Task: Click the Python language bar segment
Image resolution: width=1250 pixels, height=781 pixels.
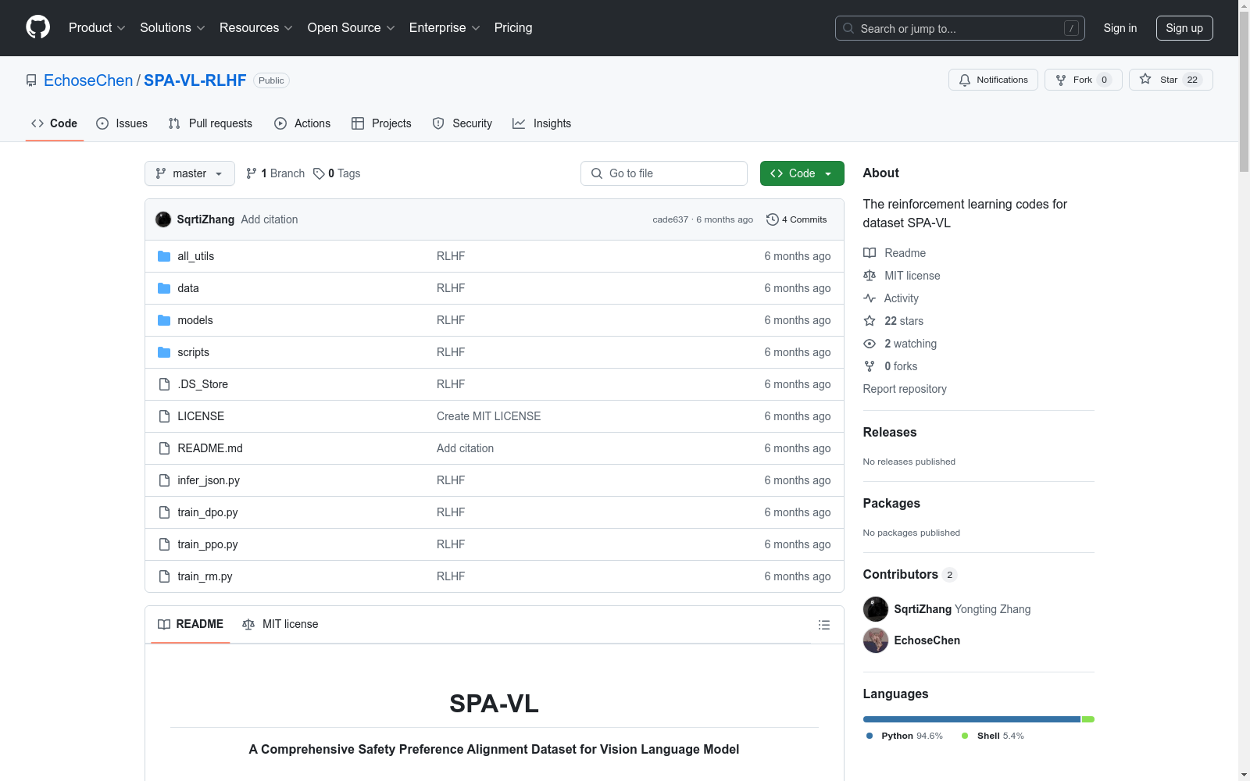Action: click(972, 719)
